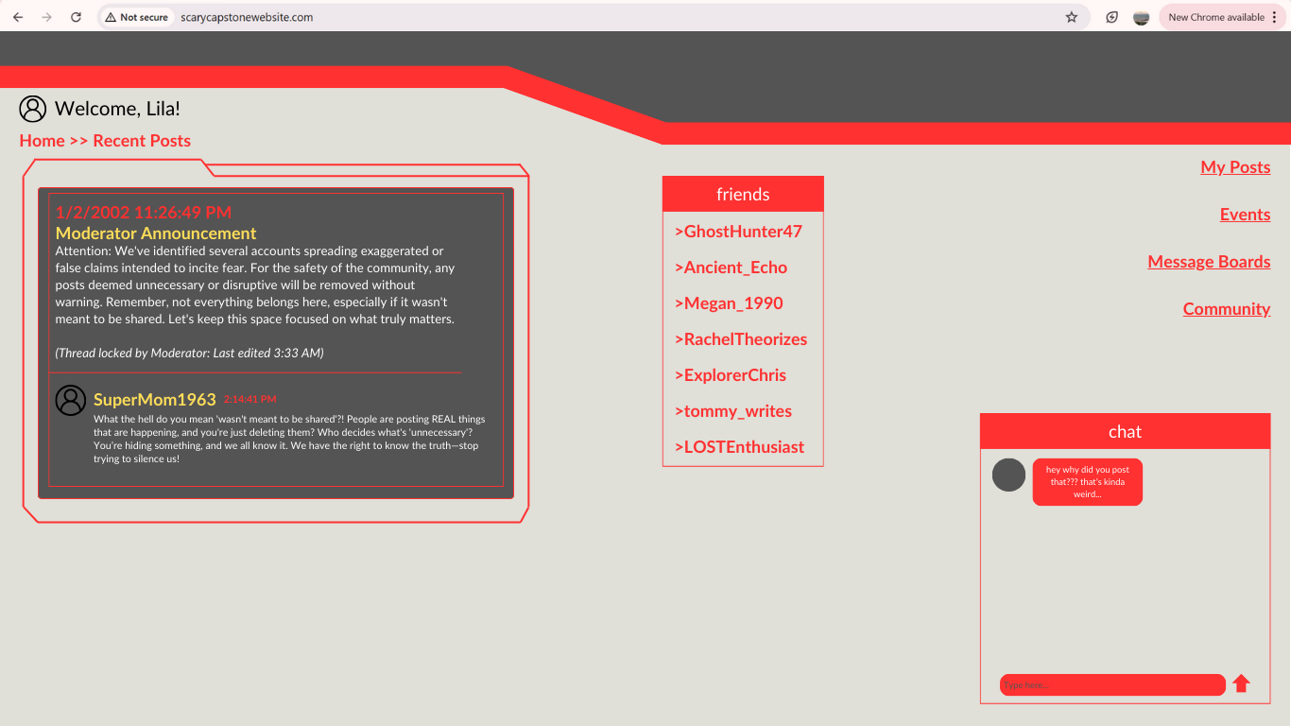Click the New Chrome available button
Viewport: 1291px width, 726px height.
point(1215,17)
